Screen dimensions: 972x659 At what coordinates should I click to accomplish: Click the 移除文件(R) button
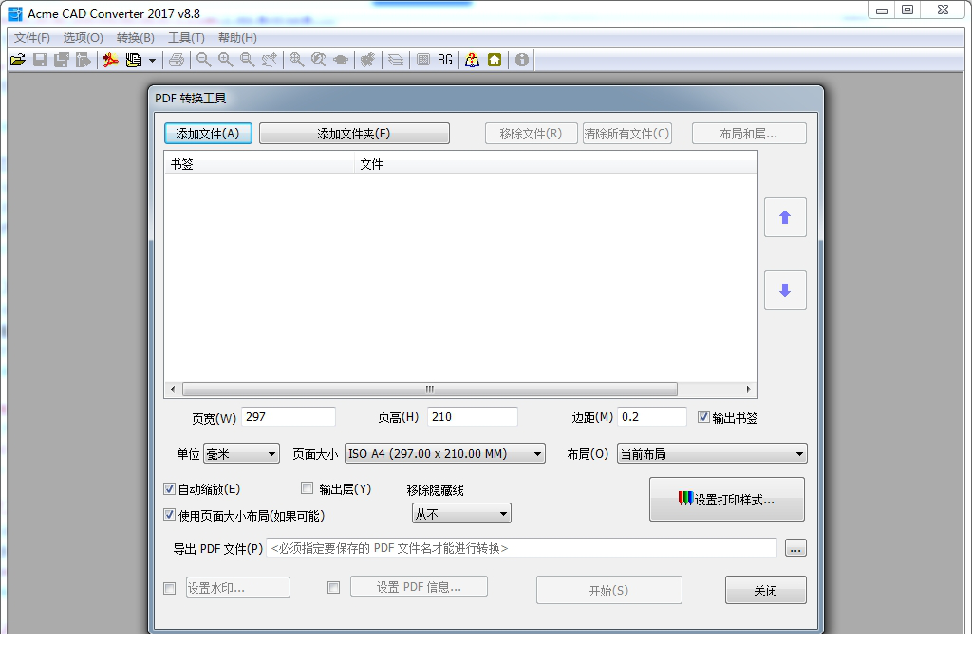531,133
